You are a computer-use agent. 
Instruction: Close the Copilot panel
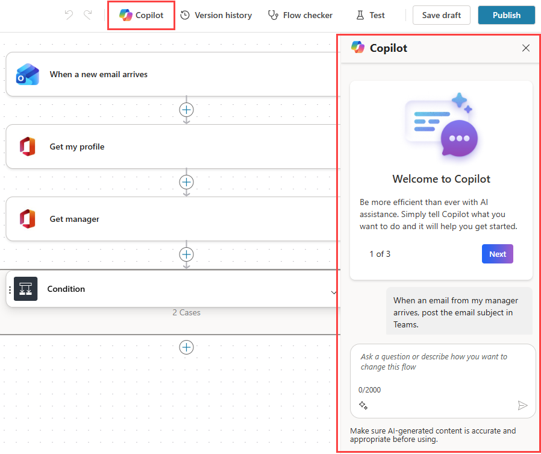525,48
